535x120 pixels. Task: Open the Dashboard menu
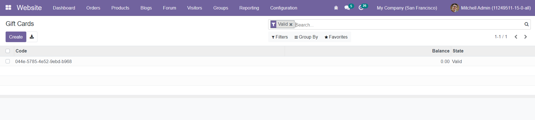click(x=64, y=8)
